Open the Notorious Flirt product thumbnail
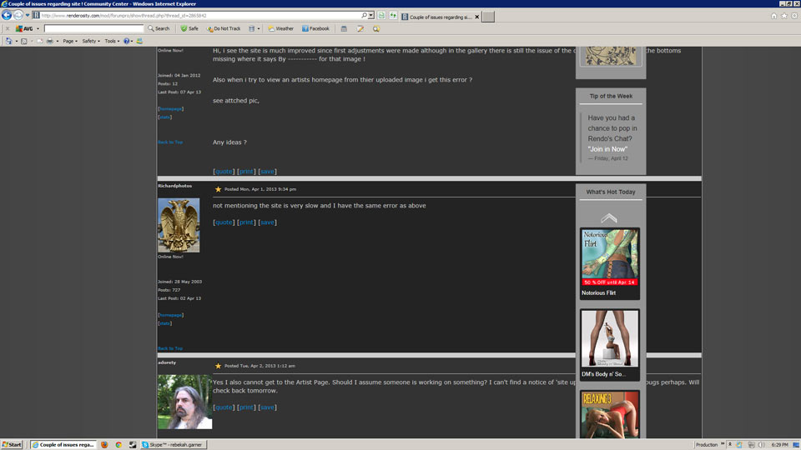This screenshot has height=450, width=801. click(x=610, y=257)
